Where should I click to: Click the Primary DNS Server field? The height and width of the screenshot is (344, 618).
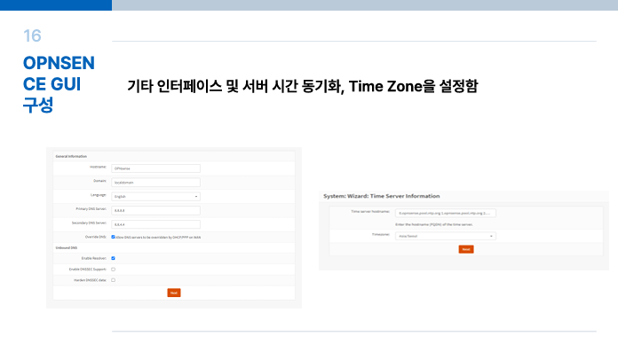pyautogui.click(x=155, y=211)
